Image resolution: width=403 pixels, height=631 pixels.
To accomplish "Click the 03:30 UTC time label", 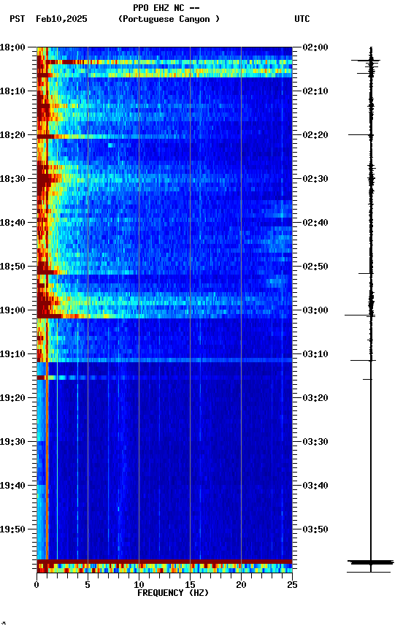I will pyautogui.click(x=315, y=442).
